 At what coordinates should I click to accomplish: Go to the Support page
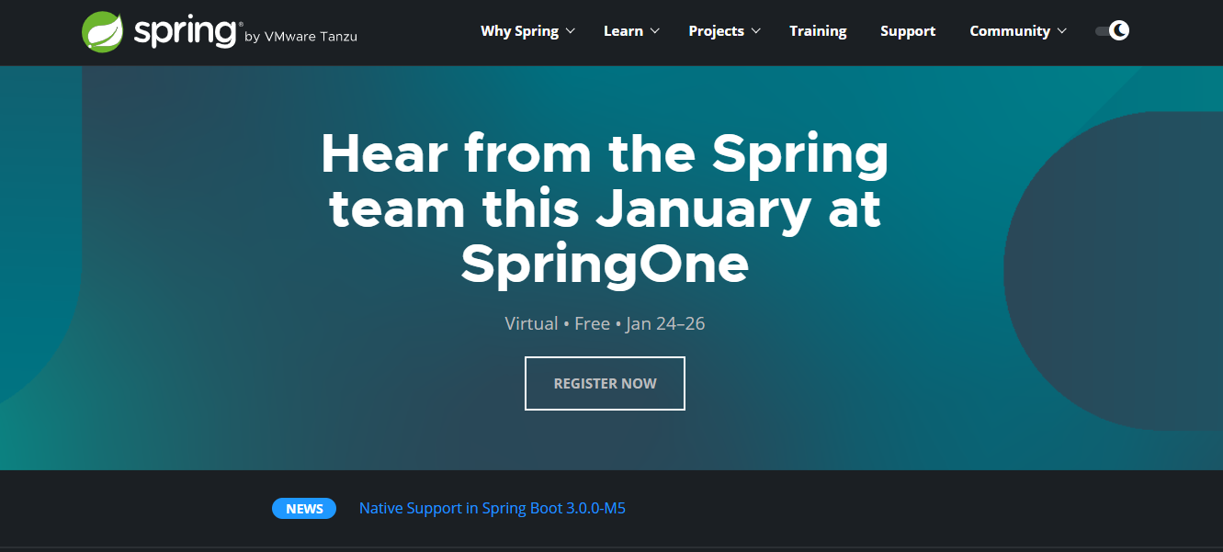click(x=908, y=31)
